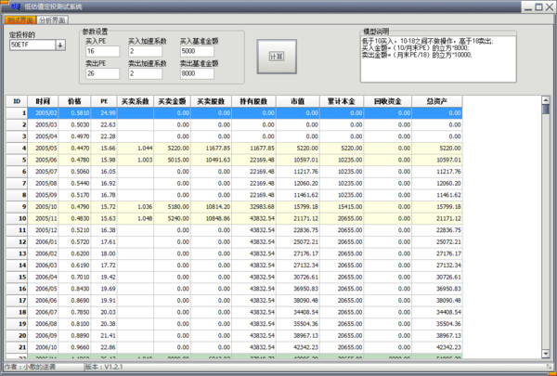Switch to the 分析界面 tab
The width and height of the screenshot is (557, 376).
53,20
